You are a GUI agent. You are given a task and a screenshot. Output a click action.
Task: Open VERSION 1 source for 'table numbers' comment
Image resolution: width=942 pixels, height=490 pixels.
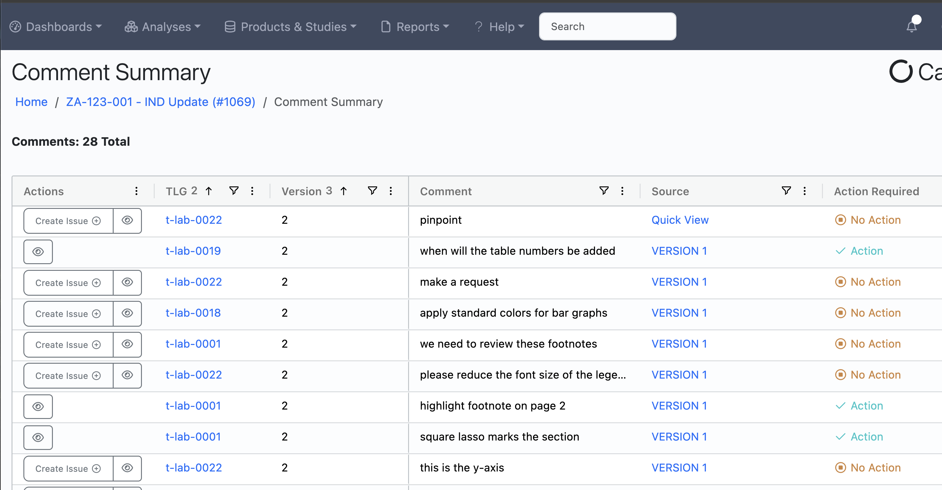click(x=679, y=251)
